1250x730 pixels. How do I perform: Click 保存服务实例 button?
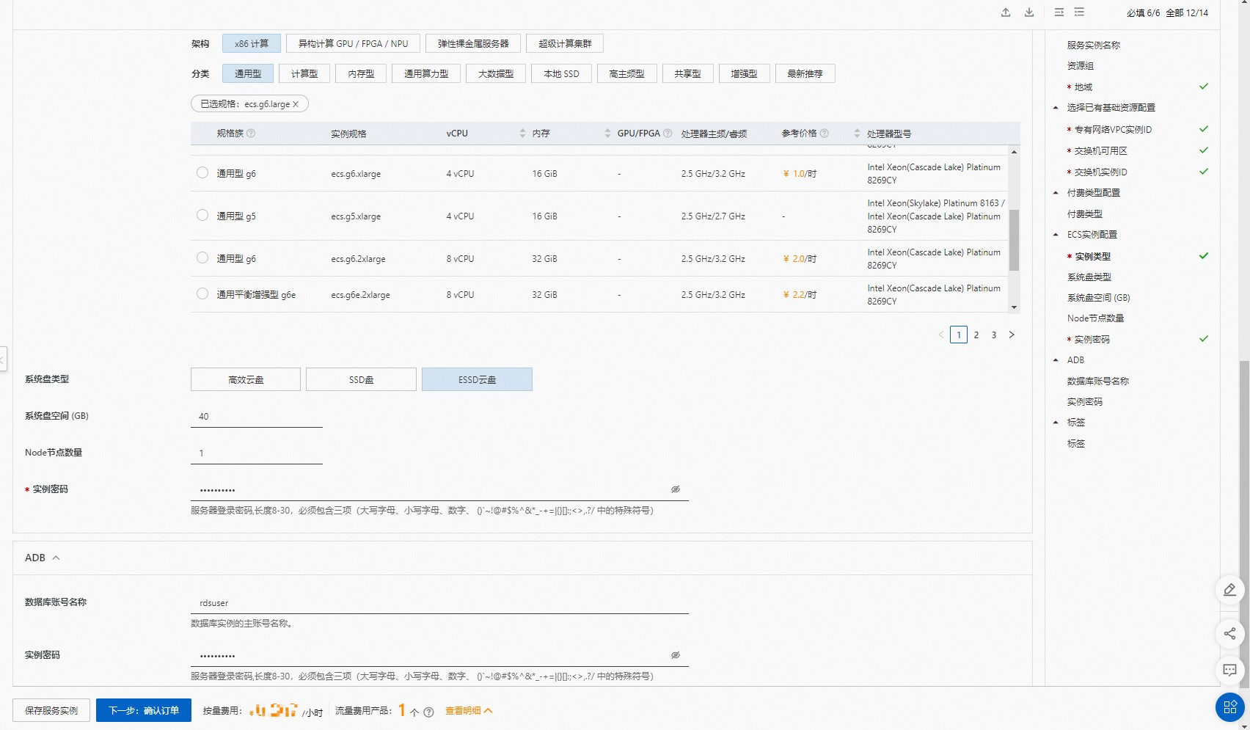pyautogui.click(x=51, y=710)
